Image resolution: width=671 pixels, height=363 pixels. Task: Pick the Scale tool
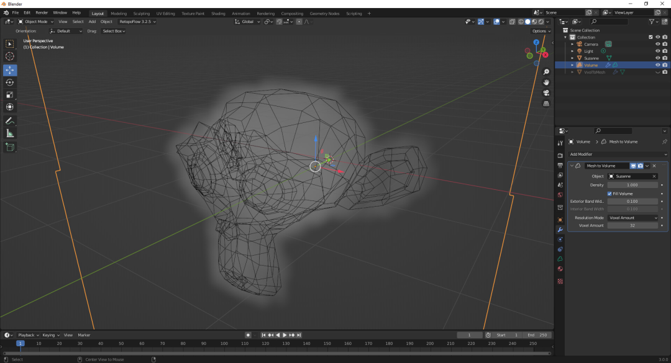point(10,95)
